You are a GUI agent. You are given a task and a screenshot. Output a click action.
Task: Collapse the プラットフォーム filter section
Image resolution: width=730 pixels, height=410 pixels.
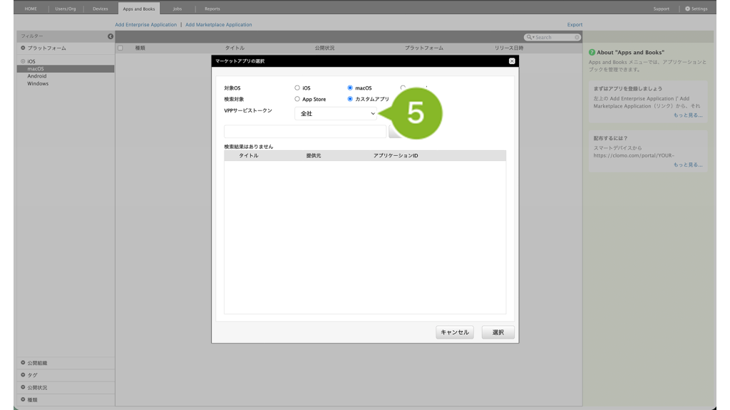tap(23, 48)
